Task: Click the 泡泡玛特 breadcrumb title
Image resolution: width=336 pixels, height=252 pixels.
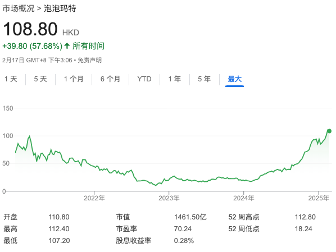Action: (60, 8)
